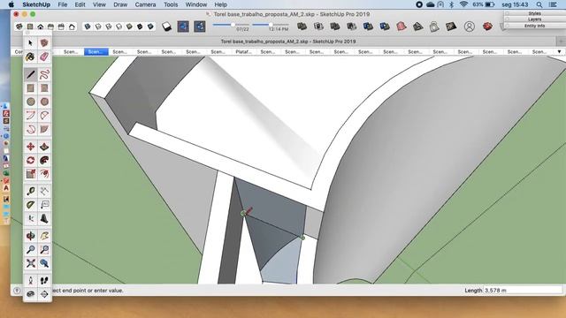Switch to Iso view in views toolbar
This screenshot has height=318, width=566.
click(19, 26)
